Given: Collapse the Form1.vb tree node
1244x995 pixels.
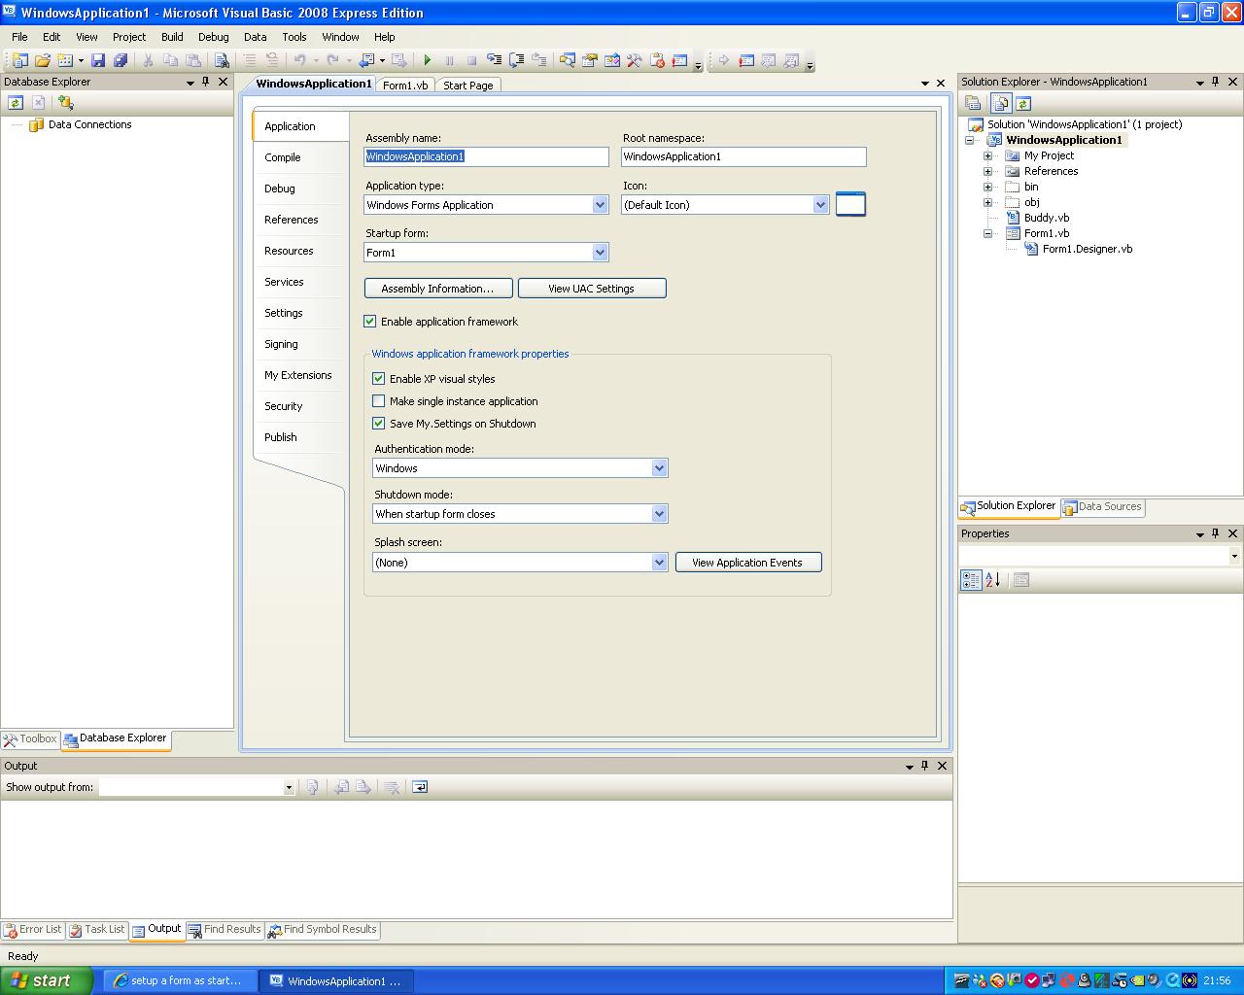Looking at the screenshot, I should click(x=987, y=233).
